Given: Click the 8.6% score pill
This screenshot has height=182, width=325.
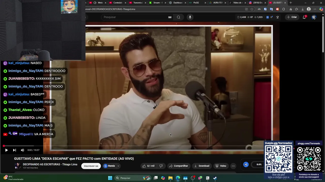Looking at the screenshot, I should tap(259, 165).
